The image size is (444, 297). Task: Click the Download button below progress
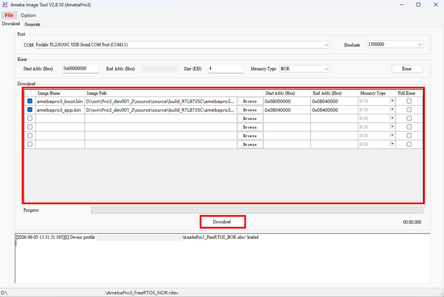click(x=222, y=222)
